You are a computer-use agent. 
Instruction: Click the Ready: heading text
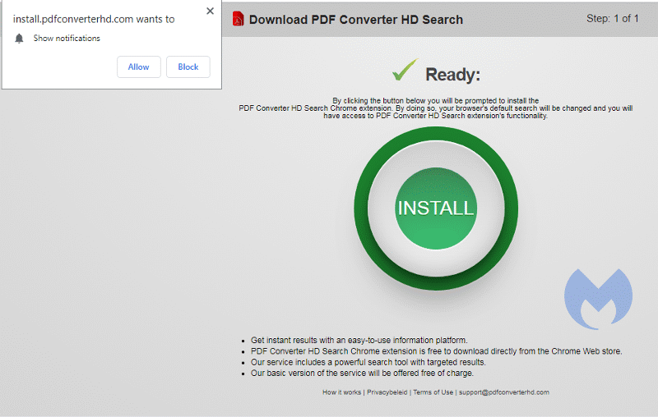[452, 75]
